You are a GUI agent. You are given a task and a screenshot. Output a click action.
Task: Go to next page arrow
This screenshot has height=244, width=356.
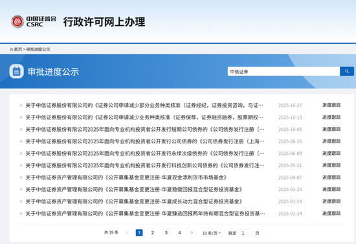click(192, 232)
